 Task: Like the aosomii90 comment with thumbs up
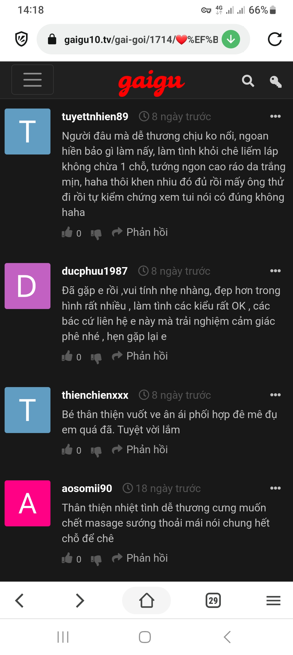point(67,558)
